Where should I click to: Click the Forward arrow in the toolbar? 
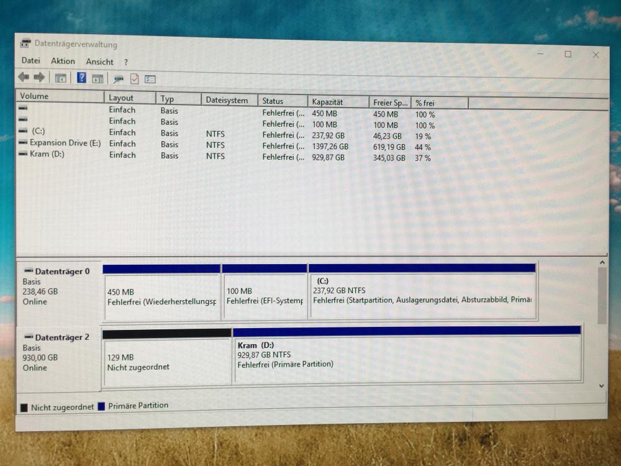pyautogui.click(x=39, y=77)
